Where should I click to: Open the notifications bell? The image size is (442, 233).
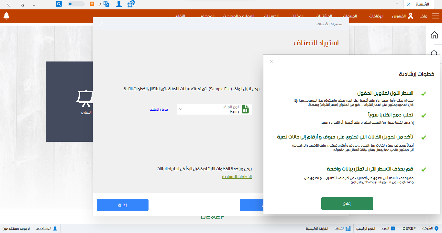6,16
